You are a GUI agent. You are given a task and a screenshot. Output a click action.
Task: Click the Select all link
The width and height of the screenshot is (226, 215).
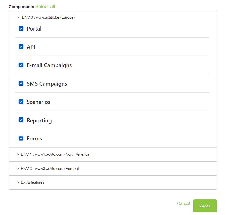45,6
